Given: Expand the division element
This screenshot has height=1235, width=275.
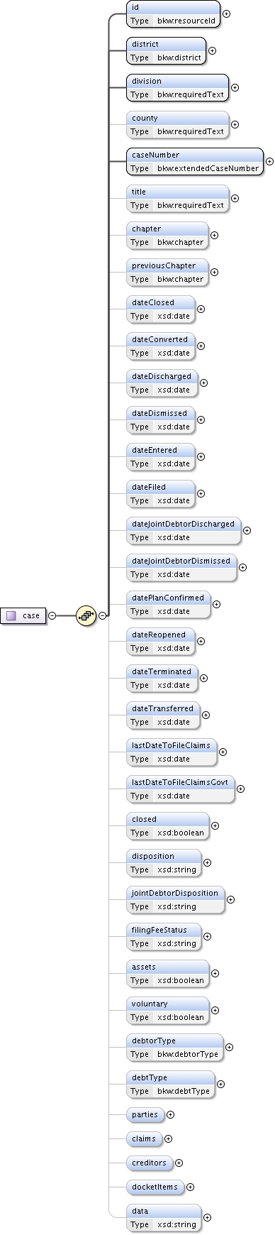Looking at the screenshot, I should (x=235, y=87).
